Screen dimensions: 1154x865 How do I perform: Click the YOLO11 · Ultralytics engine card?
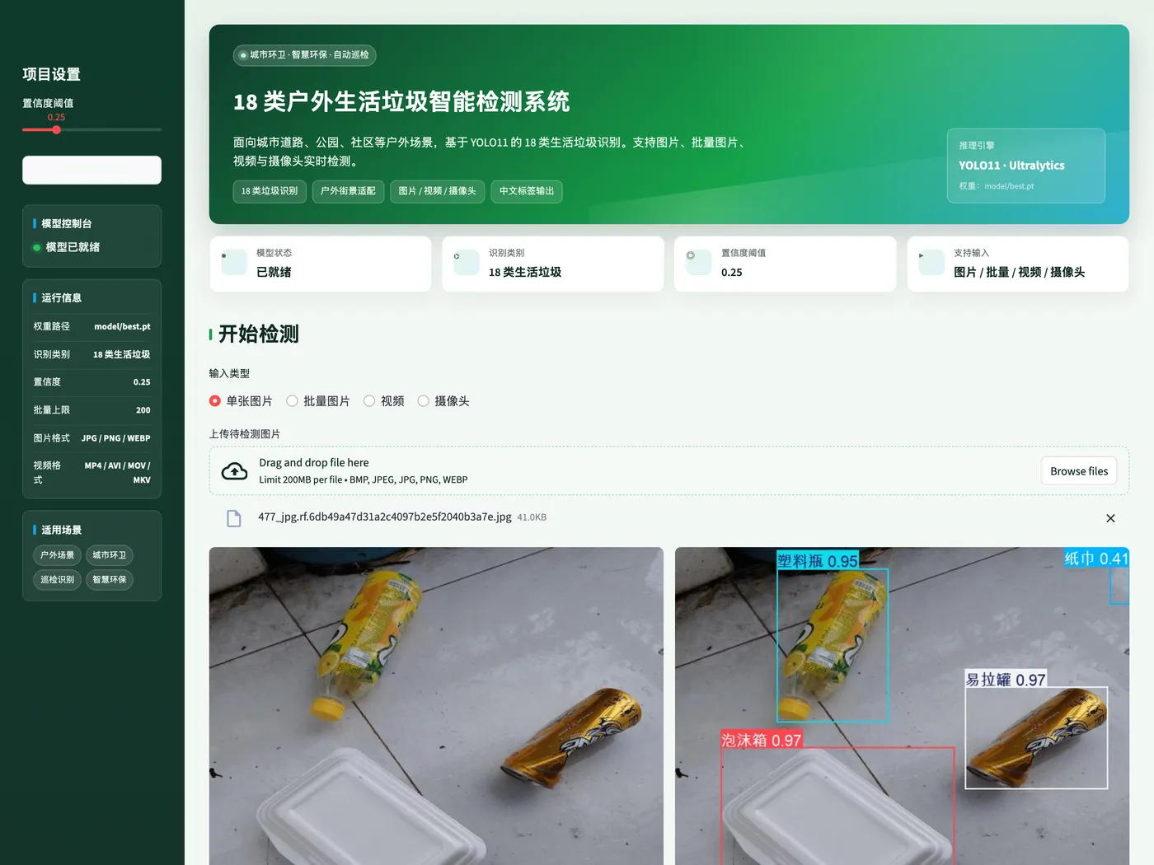pos(1025,166)
